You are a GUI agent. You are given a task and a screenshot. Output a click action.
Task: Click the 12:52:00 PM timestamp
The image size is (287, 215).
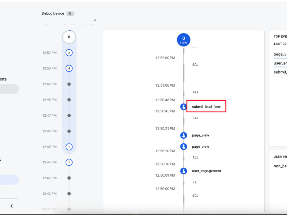(165, 58)
